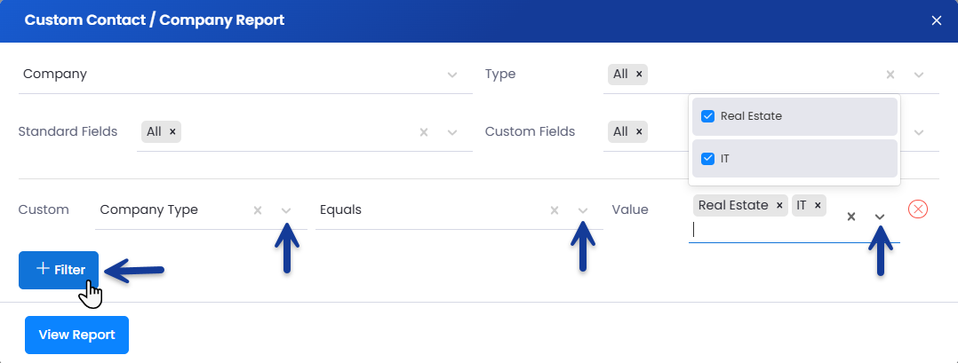Remove the custom filter row with red icon
Viewport: 958px width, 363px height.
coord(919,209)
